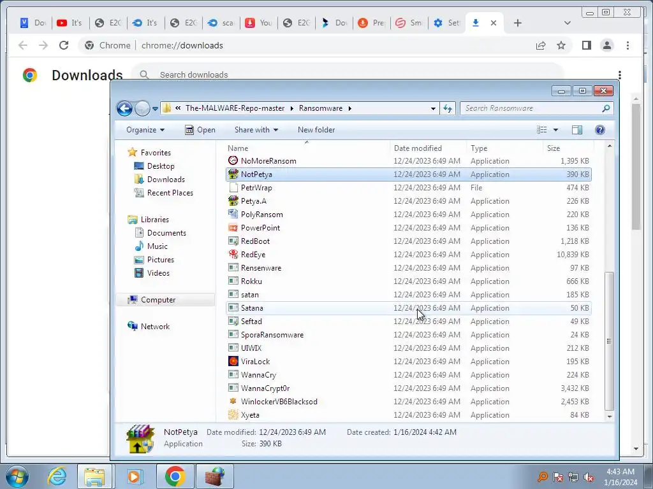The height and width of the screenshot is (489, 653).
Task: Select the ViraLock file icon
Action: tap(233, 362)
